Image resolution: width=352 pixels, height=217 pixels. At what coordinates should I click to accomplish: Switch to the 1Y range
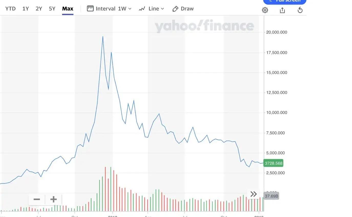click(x=26, y=9)
